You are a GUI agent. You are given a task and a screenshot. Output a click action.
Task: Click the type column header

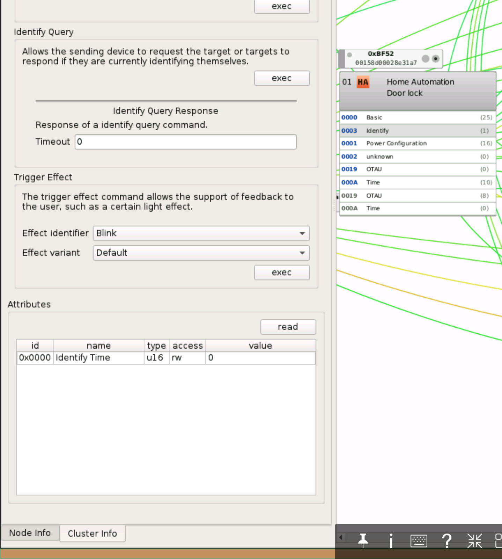coord(157,346)
